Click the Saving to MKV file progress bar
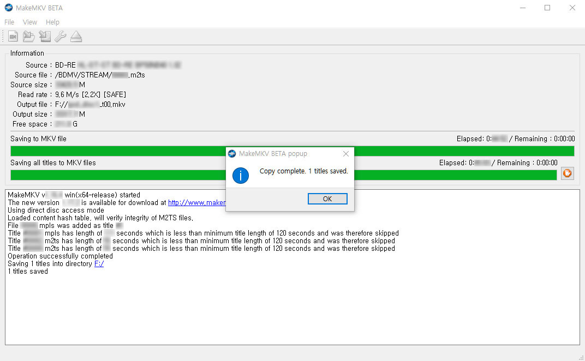The height and width of the screenshot is (361, 585). click(x=292, y=151)
